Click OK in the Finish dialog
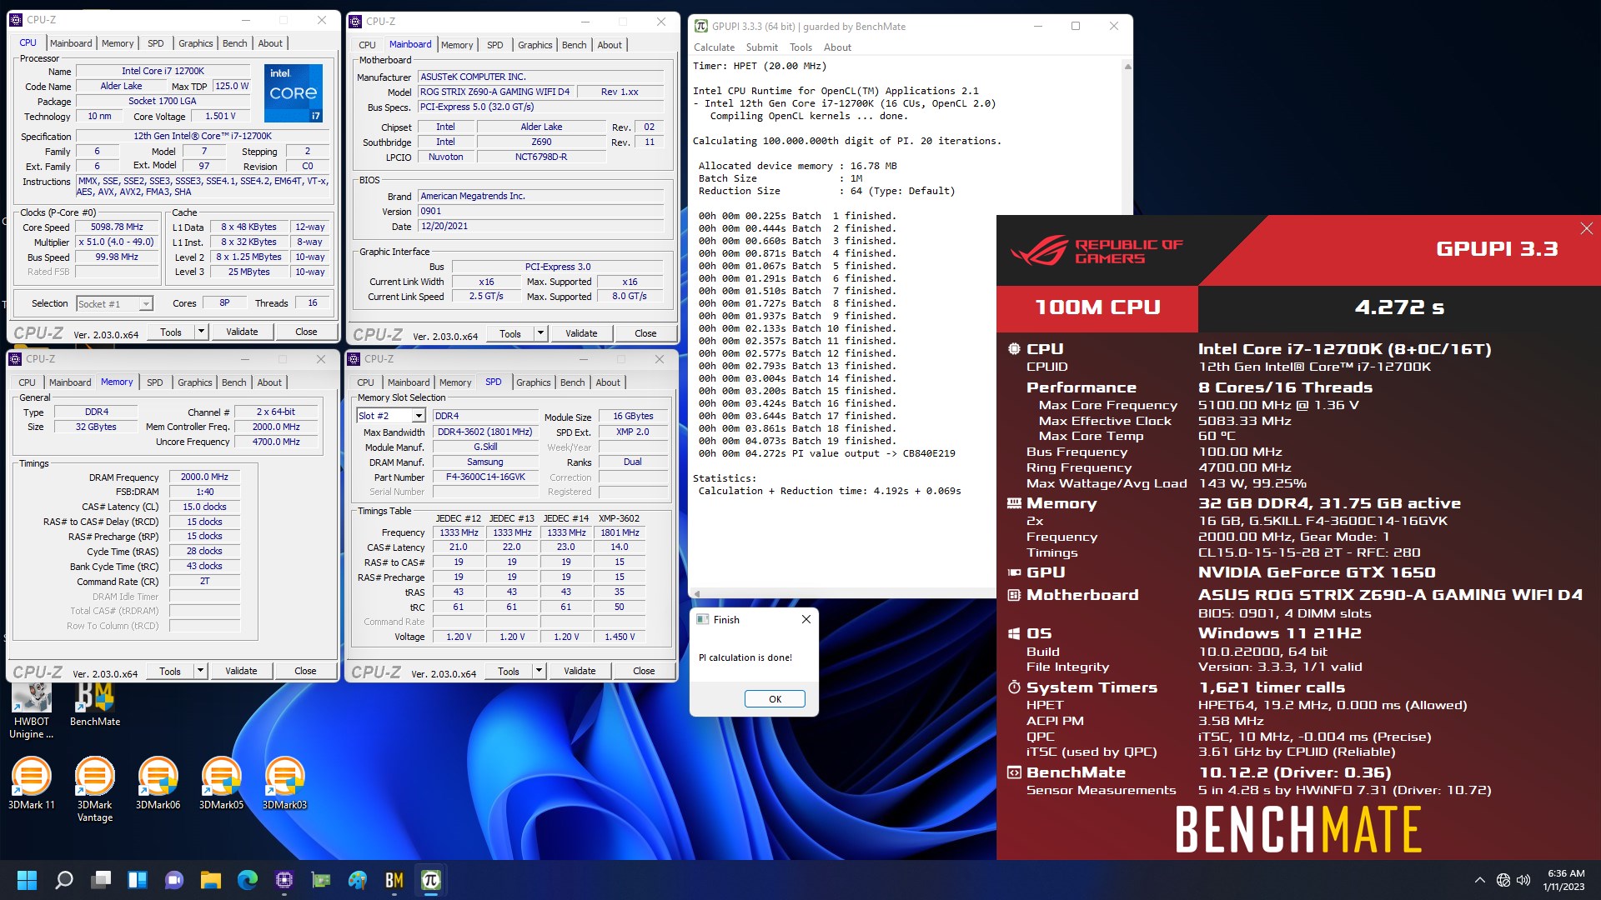 click(x=775, y=699)
